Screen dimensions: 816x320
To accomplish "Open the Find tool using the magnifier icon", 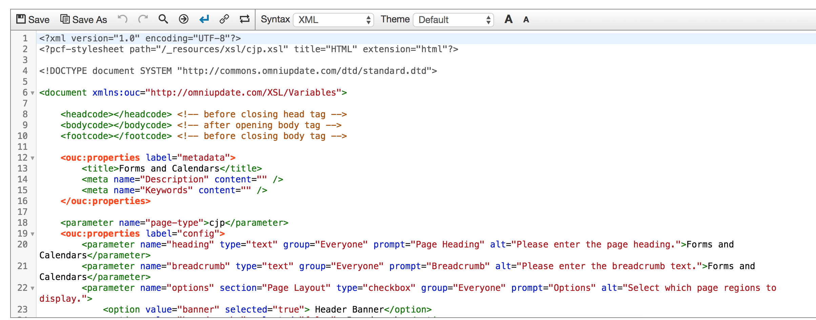I will [163, 19].
